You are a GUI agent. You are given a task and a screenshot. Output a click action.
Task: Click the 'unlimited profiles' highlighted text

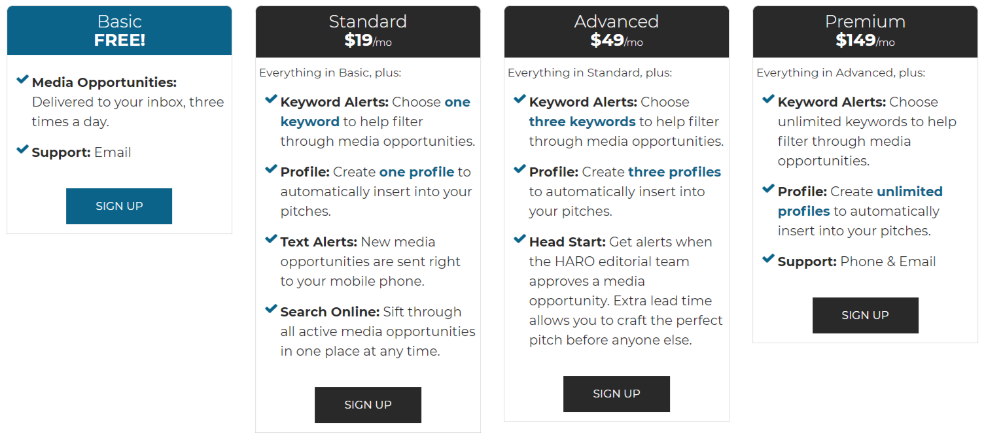pos(860,201)
